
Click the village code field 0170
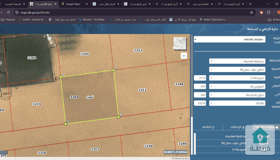coord(200,78)
